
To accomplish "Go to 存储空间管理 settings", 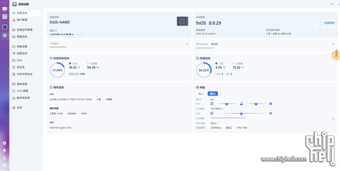I will point(26,30).
